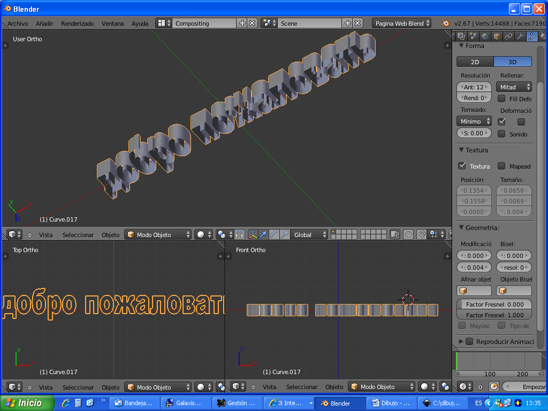This screenshot has height=411, width=548.
Task: Open the World properties globe icon
Action: pos(485,36)
